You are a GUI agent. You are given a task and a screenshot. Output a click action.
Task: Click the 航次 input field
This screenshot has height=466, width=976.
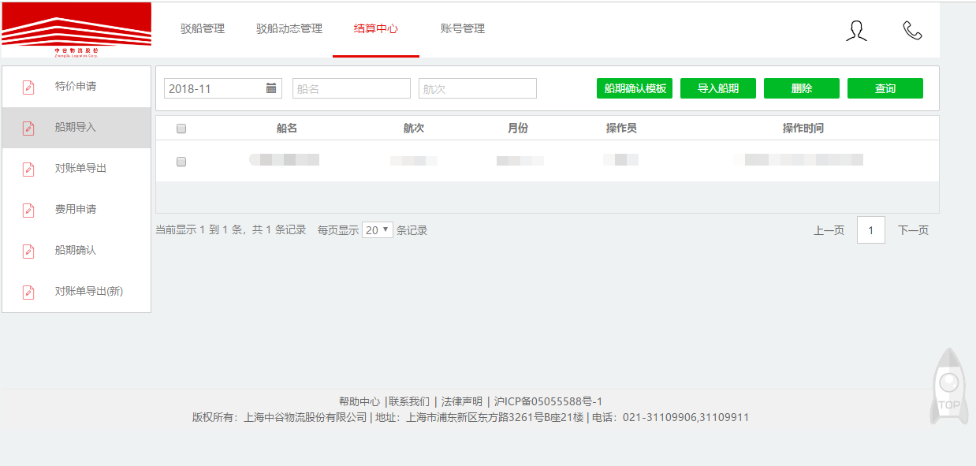478,88
